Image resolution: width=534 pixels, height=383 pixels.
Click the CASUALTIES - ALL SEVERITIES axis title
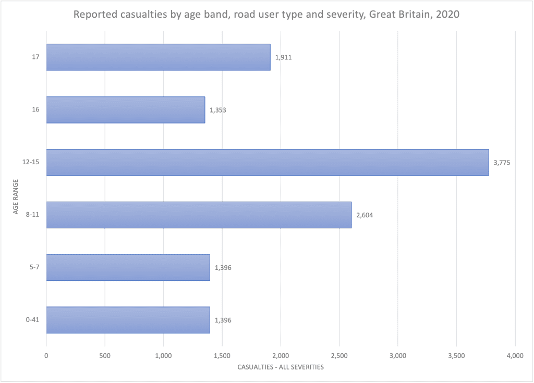[280, 367]
